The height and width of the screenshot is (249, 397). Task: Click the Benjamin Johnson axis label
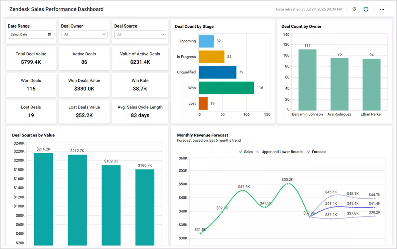coord(307,114)
